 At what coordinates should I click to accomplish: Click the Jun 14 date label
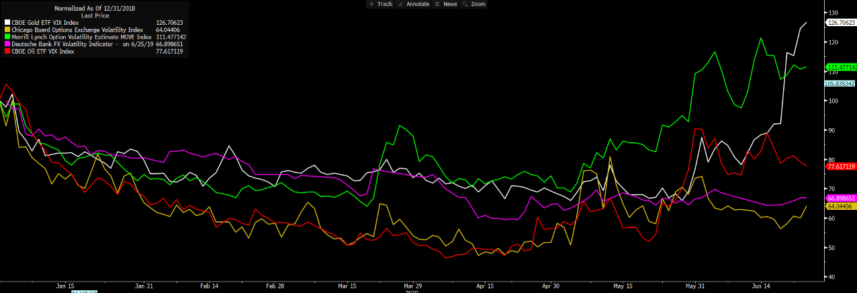pos(762,286)
